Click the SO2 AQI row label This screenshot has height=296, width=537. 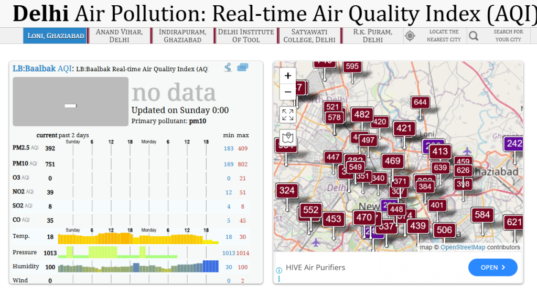click(x=23, y=206)
